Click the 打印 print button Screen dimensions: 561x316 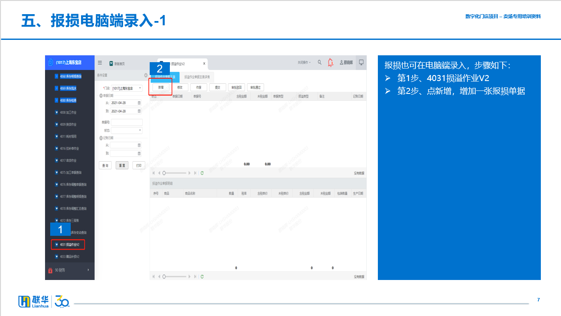(139, 165)
